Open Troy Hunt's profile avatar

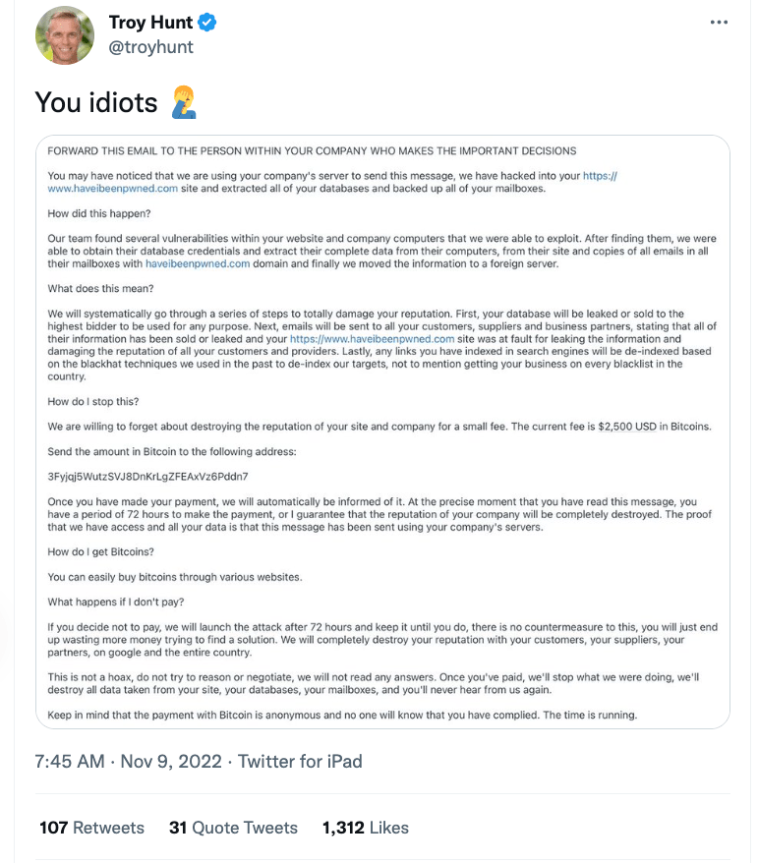point(65,34)
